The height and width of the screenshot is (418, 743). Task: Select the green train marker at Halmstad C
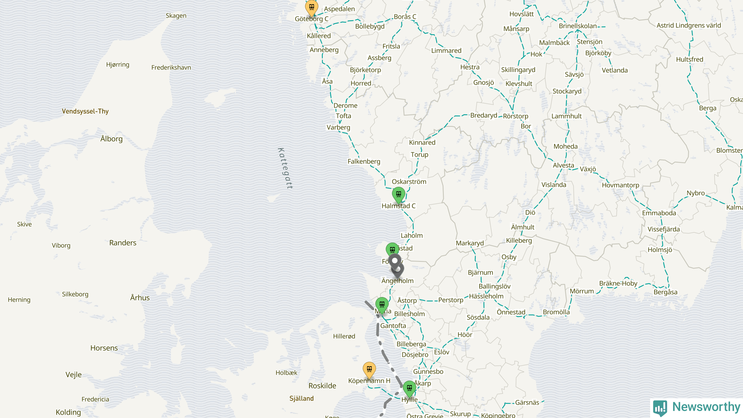(398, 195)
